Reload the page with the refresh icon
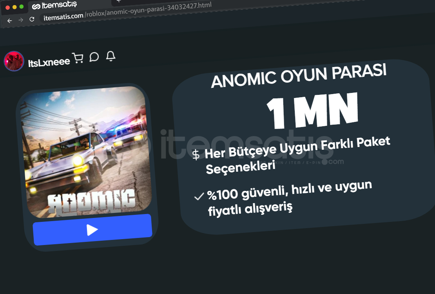Screen dimensions: 435x294 click(x=32, y=19)
